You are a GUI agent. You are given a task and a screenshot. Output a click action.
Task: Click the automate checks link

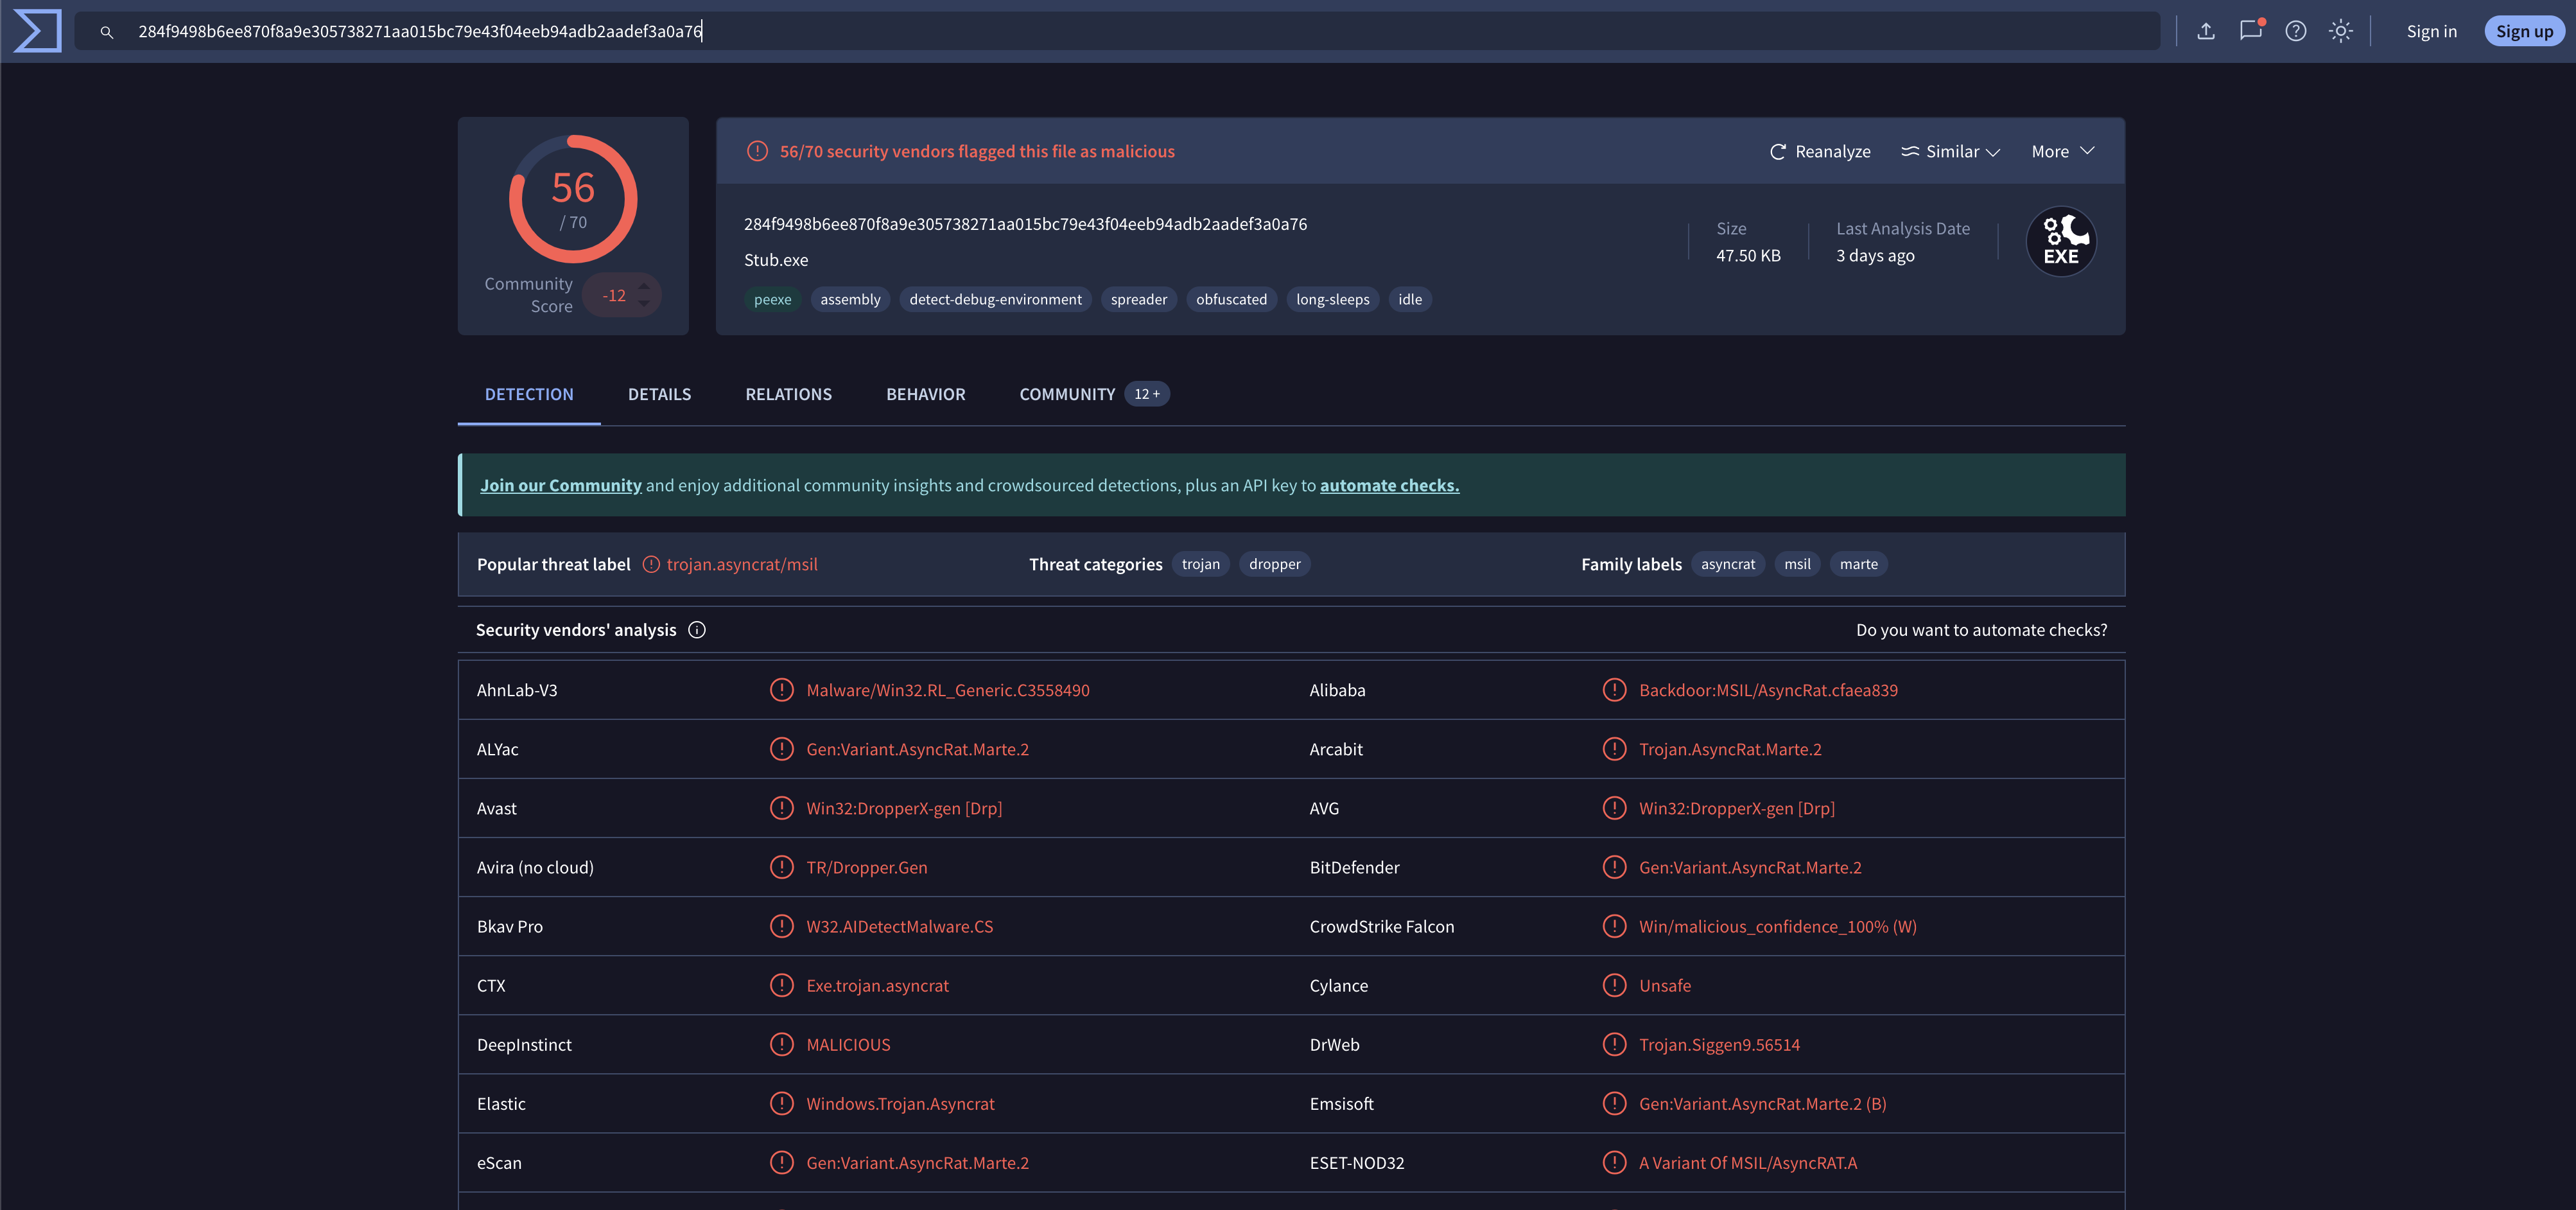[1389, 485]
